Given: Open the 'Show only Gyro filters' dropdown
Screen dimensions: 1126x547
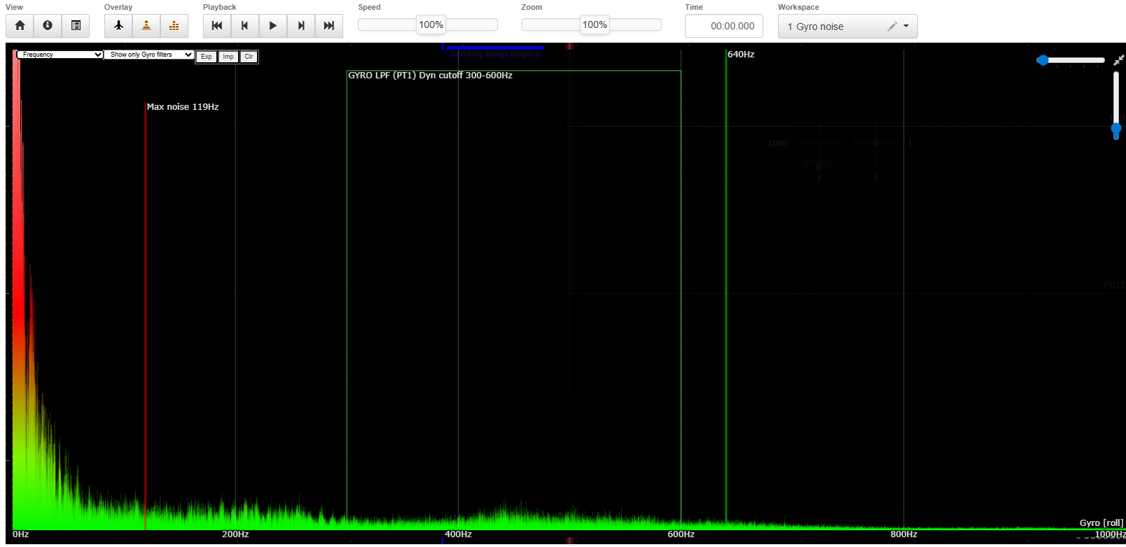Looking at the screenshot, I should pyautogui.click(x=149, y=55).
